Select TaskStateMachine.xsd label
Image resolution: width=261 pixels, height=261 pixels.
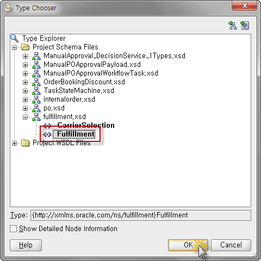(79, 91)
